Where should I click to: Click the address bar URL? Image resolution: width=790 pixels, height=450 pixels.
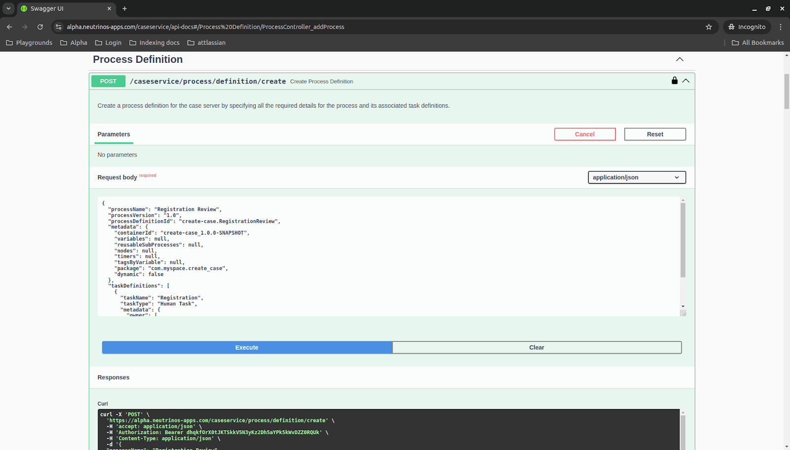pyautogui.click(x=205, y=27)
